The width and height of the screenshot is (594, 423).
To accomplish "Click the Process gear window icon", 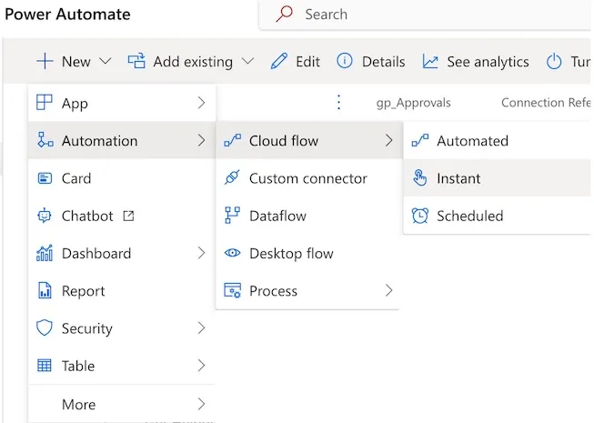I will point(232,290).
